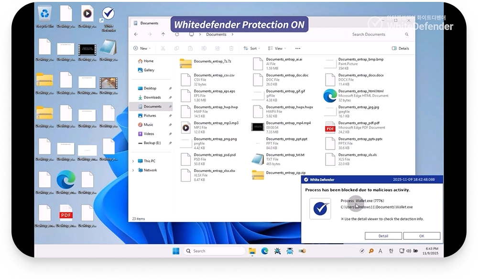The height and width of the screenshot is (279, 478).
Task: Open Microsoft Edge from the taskbar
Action: 264,251
